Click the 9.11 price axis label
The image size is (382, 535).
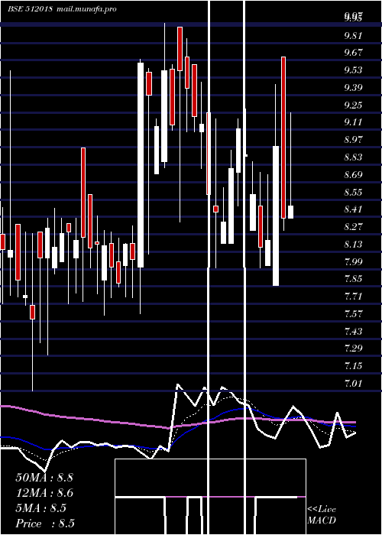[353, 122]
